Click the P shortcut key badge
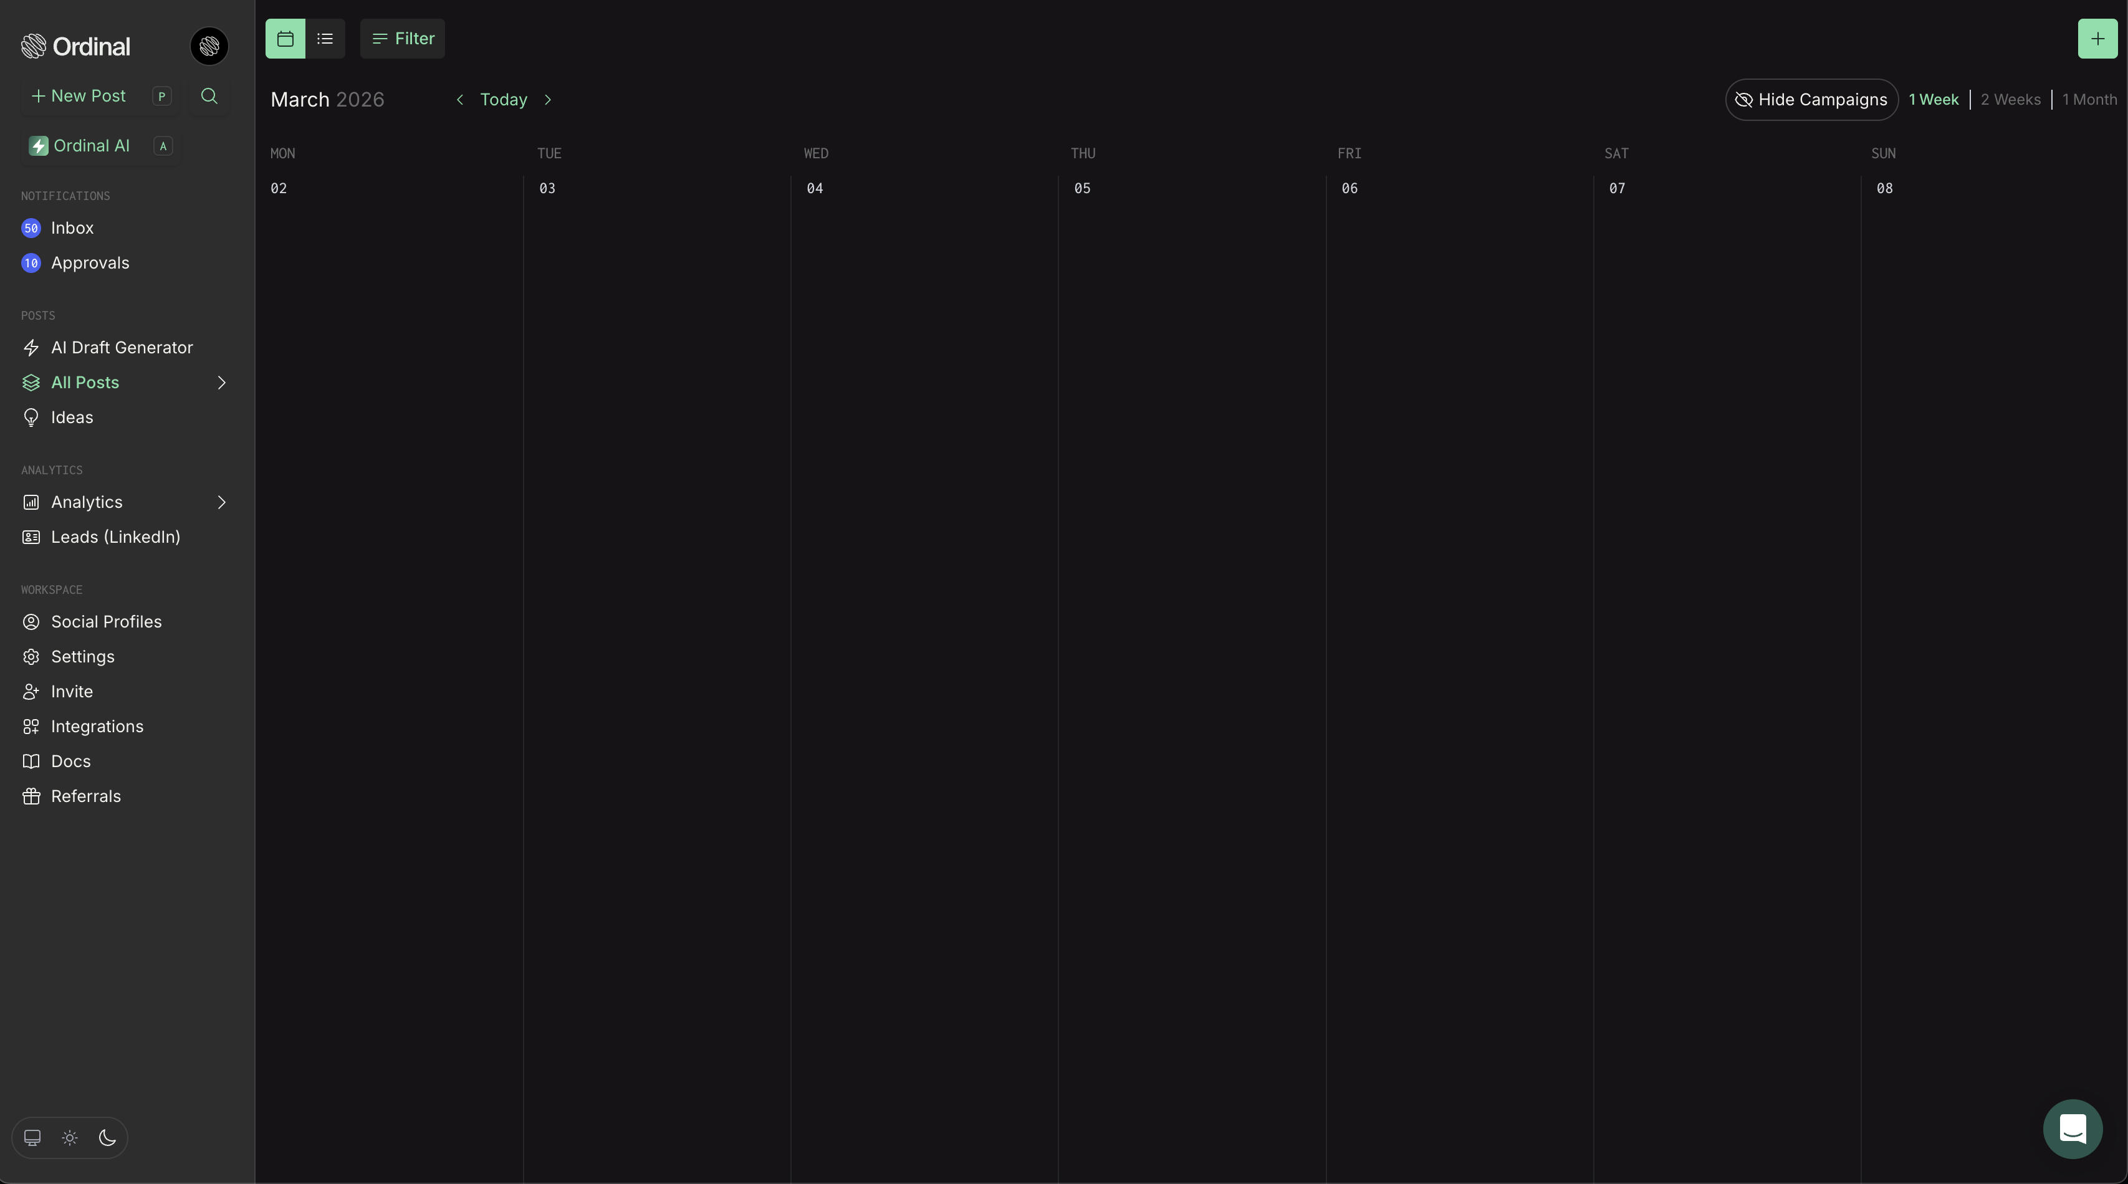 click(162, 97)
